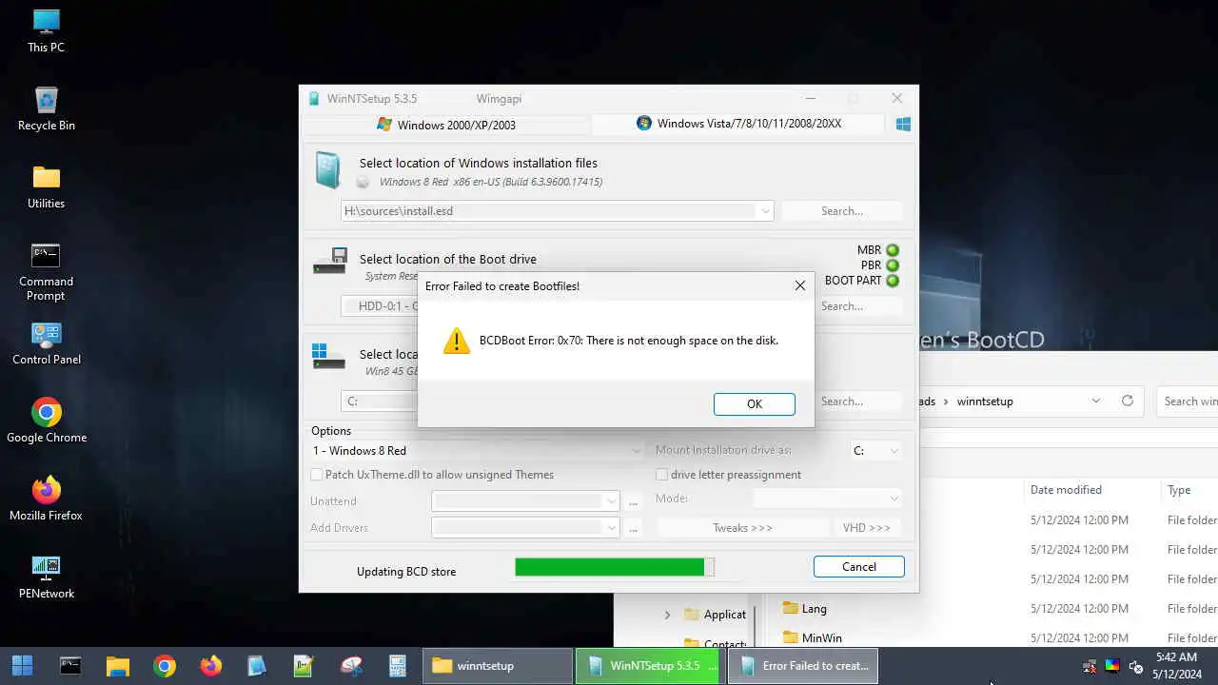The height and width of the screenshot is (685, 1218).
Task: Open Tweaks >>> options
Action: pos(742,527)
